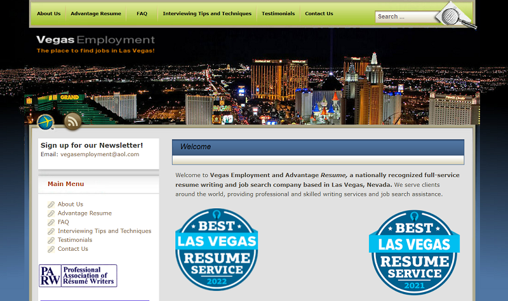This screenshot has width=508, height=301.
Task: Open Contact Us in top navigation
Action: pos(319,13)
